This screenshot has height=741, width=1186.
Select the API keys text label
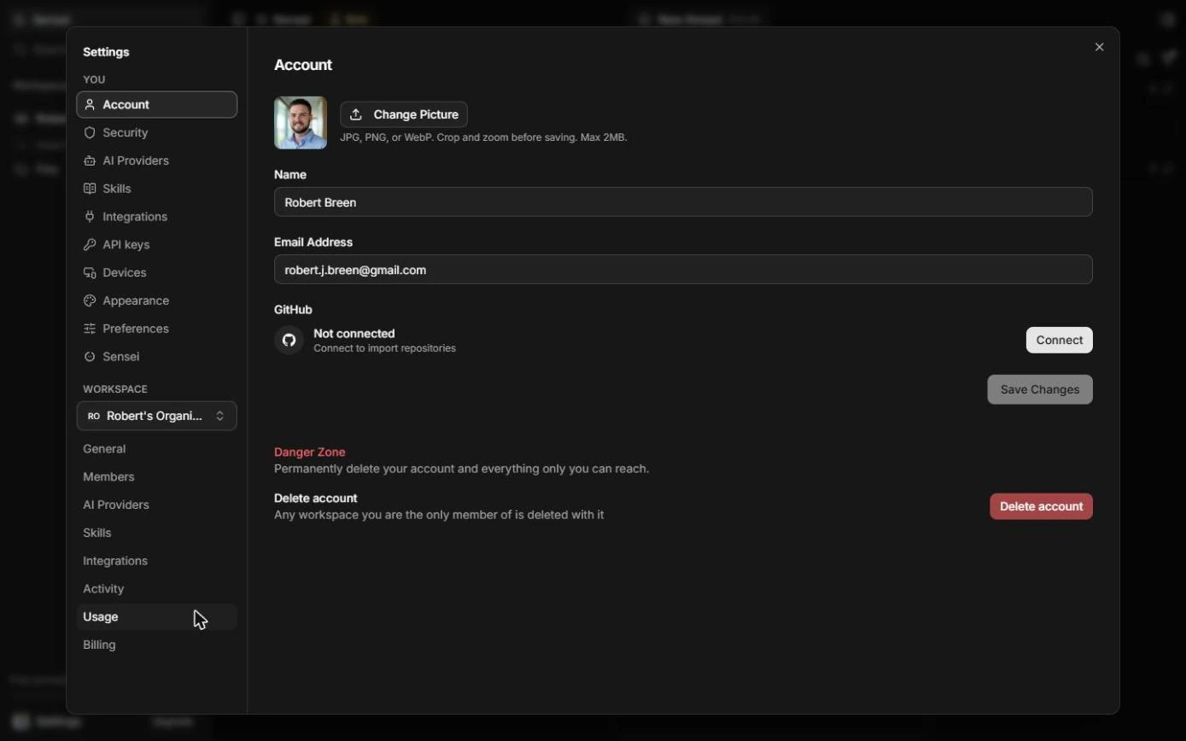click(x=126, y=245)
